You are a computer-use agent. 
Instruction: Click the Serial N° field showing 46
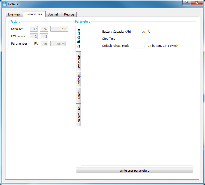(x=44, y=29)
